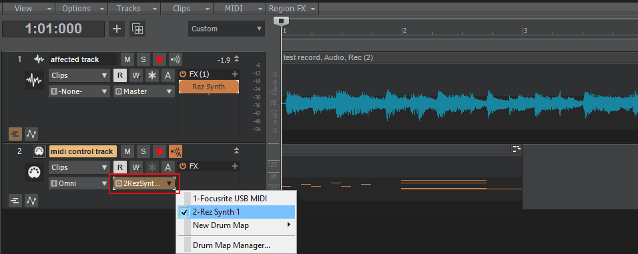
Task: Show automation lanes on affected track
Action: 31,133
